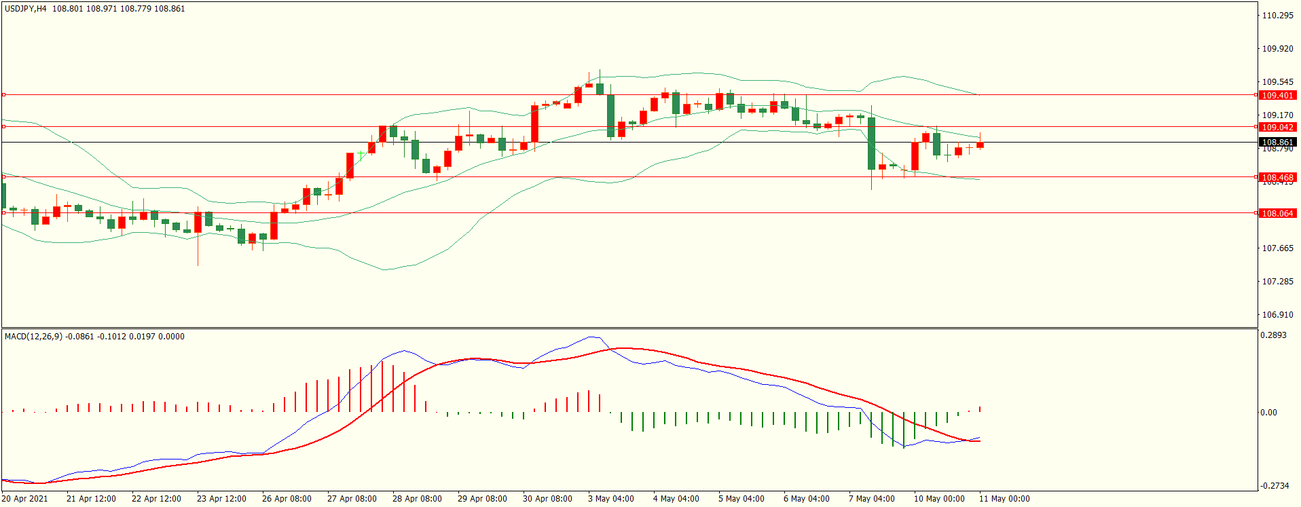Select the 109.401 horizontal line left handle

(x=3, y=95)
